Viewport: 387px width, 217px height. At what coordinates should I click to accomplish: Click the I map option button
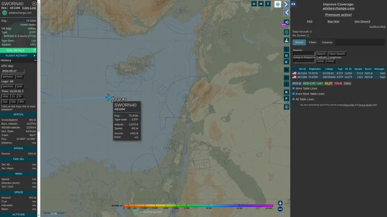286,84
